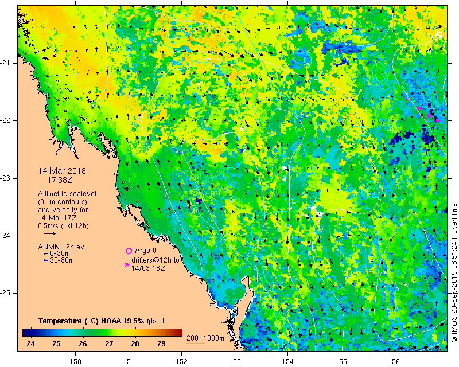
Task: Click the date label 14-Mar-2018
Action: pos(62,171)
